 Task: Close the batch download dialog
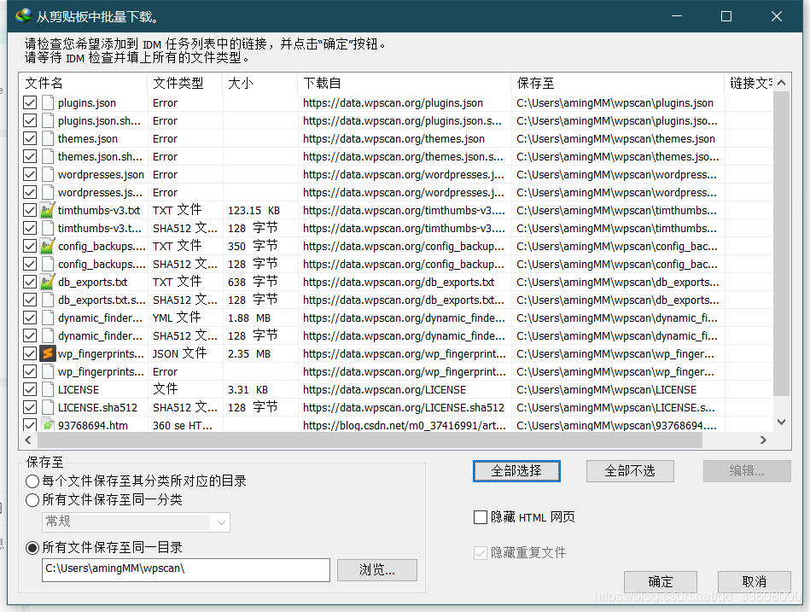click(777, 16)
